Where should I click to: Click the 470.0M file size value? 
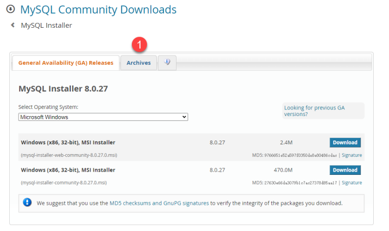pos(283,170)
